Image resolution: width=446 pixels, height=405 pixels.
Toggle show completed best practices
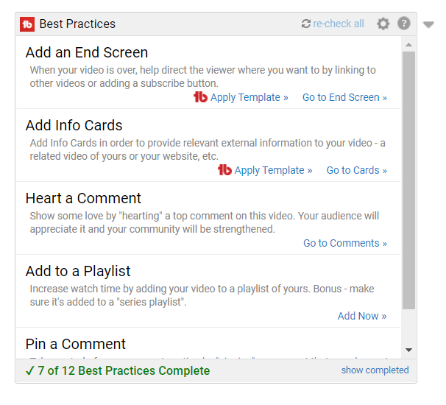(375, 370)
